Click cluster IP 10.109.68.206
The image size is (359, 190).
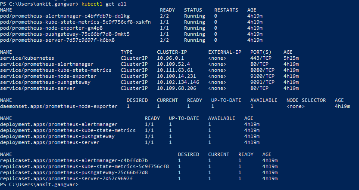point(176,88)
